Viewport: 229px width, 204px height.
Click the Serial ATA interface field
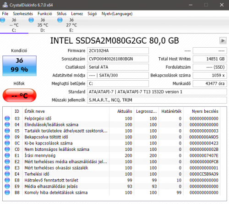(x=118, y=67)
